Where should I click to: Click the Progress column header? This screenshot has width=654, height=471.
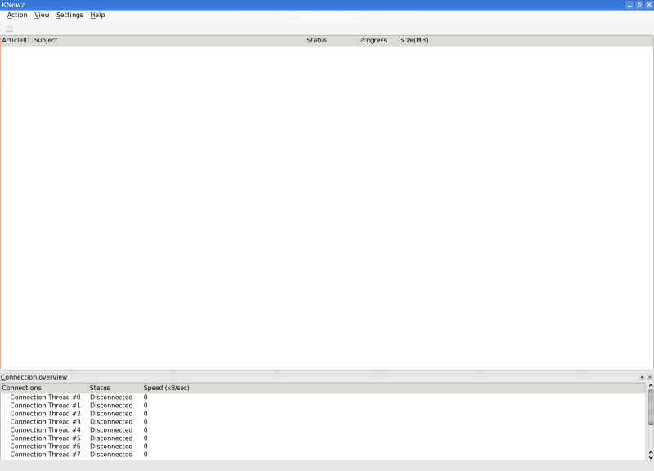pyautogui.click(x=378, y=40)
